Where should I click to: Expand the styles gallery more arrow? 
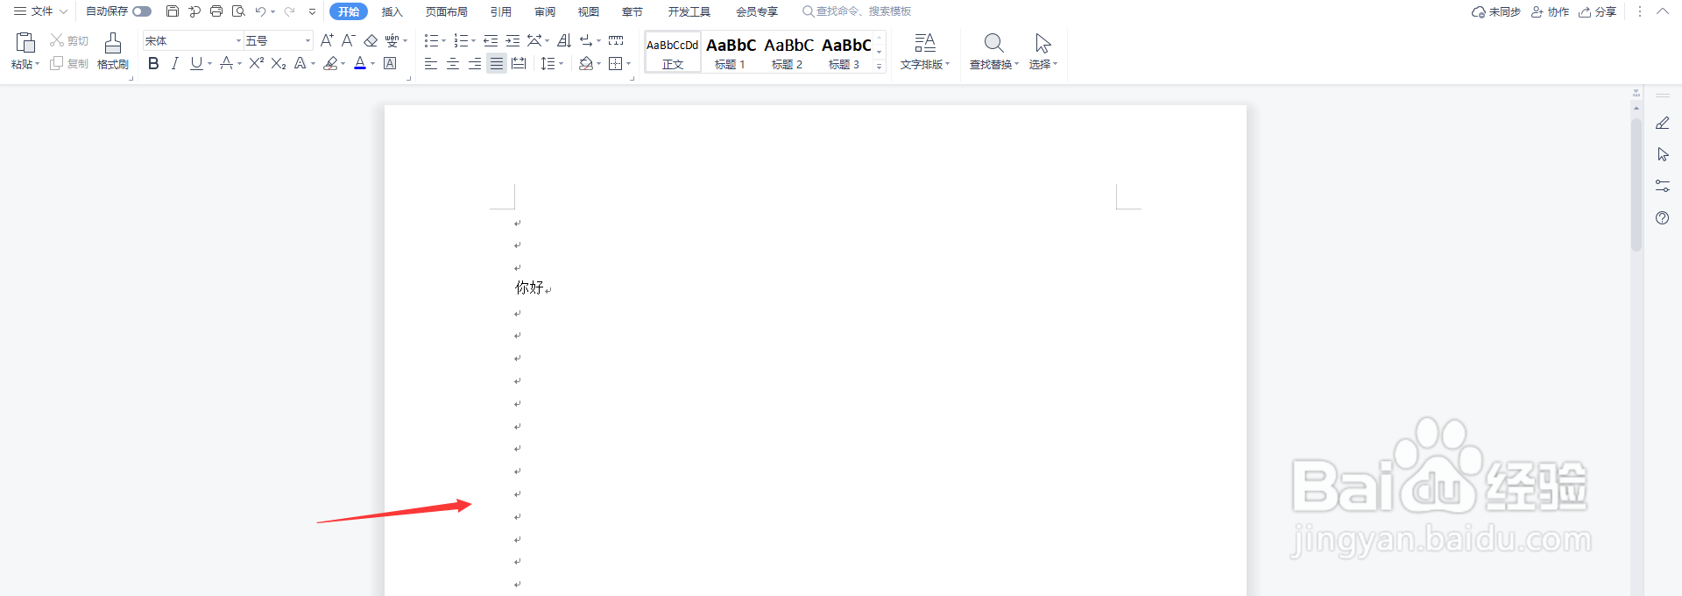(880, 66)
